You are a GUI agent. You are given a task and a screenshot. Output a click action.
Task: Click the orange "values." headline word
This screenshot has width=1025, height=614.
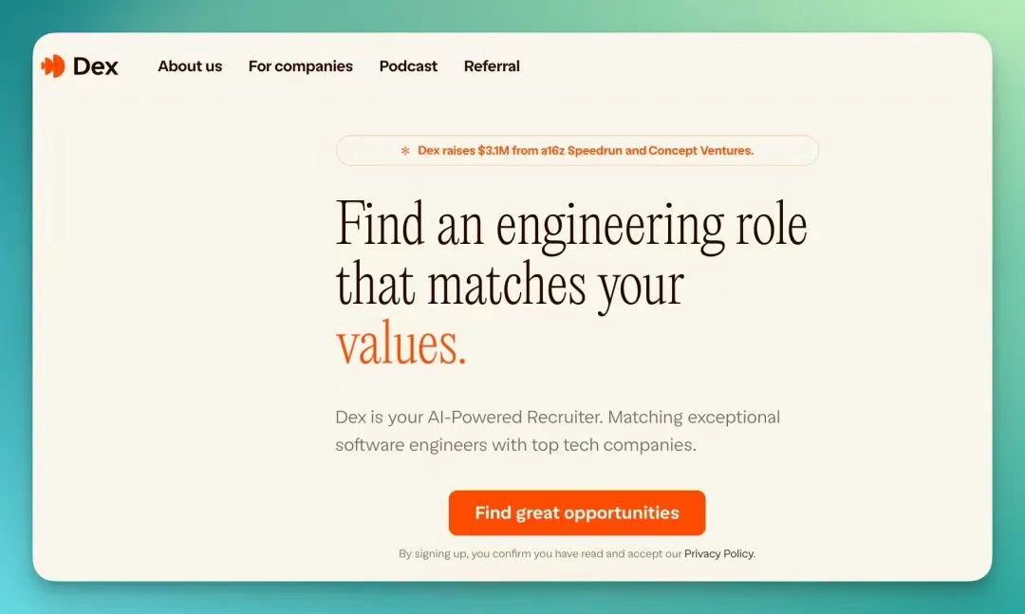click(401, 344)
